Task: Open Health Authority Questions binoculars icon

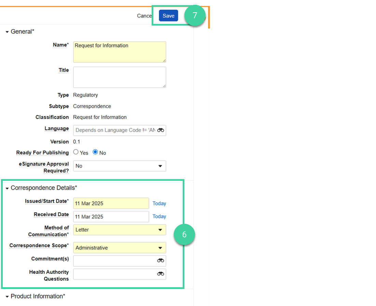Action: tap(161, 274)
